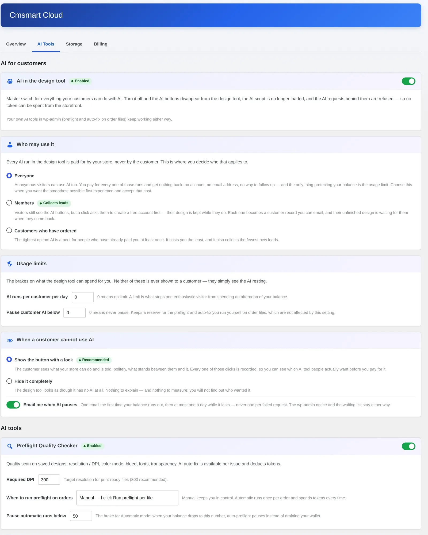Screen dimensions: 428x535
Task: Click the Recommended badge
Action: pos(94,360)
